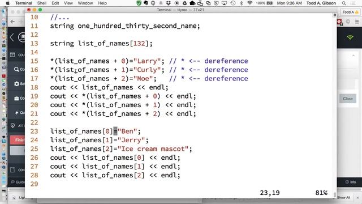Open the View menu

pyautogui.click(x=68, y=3)
